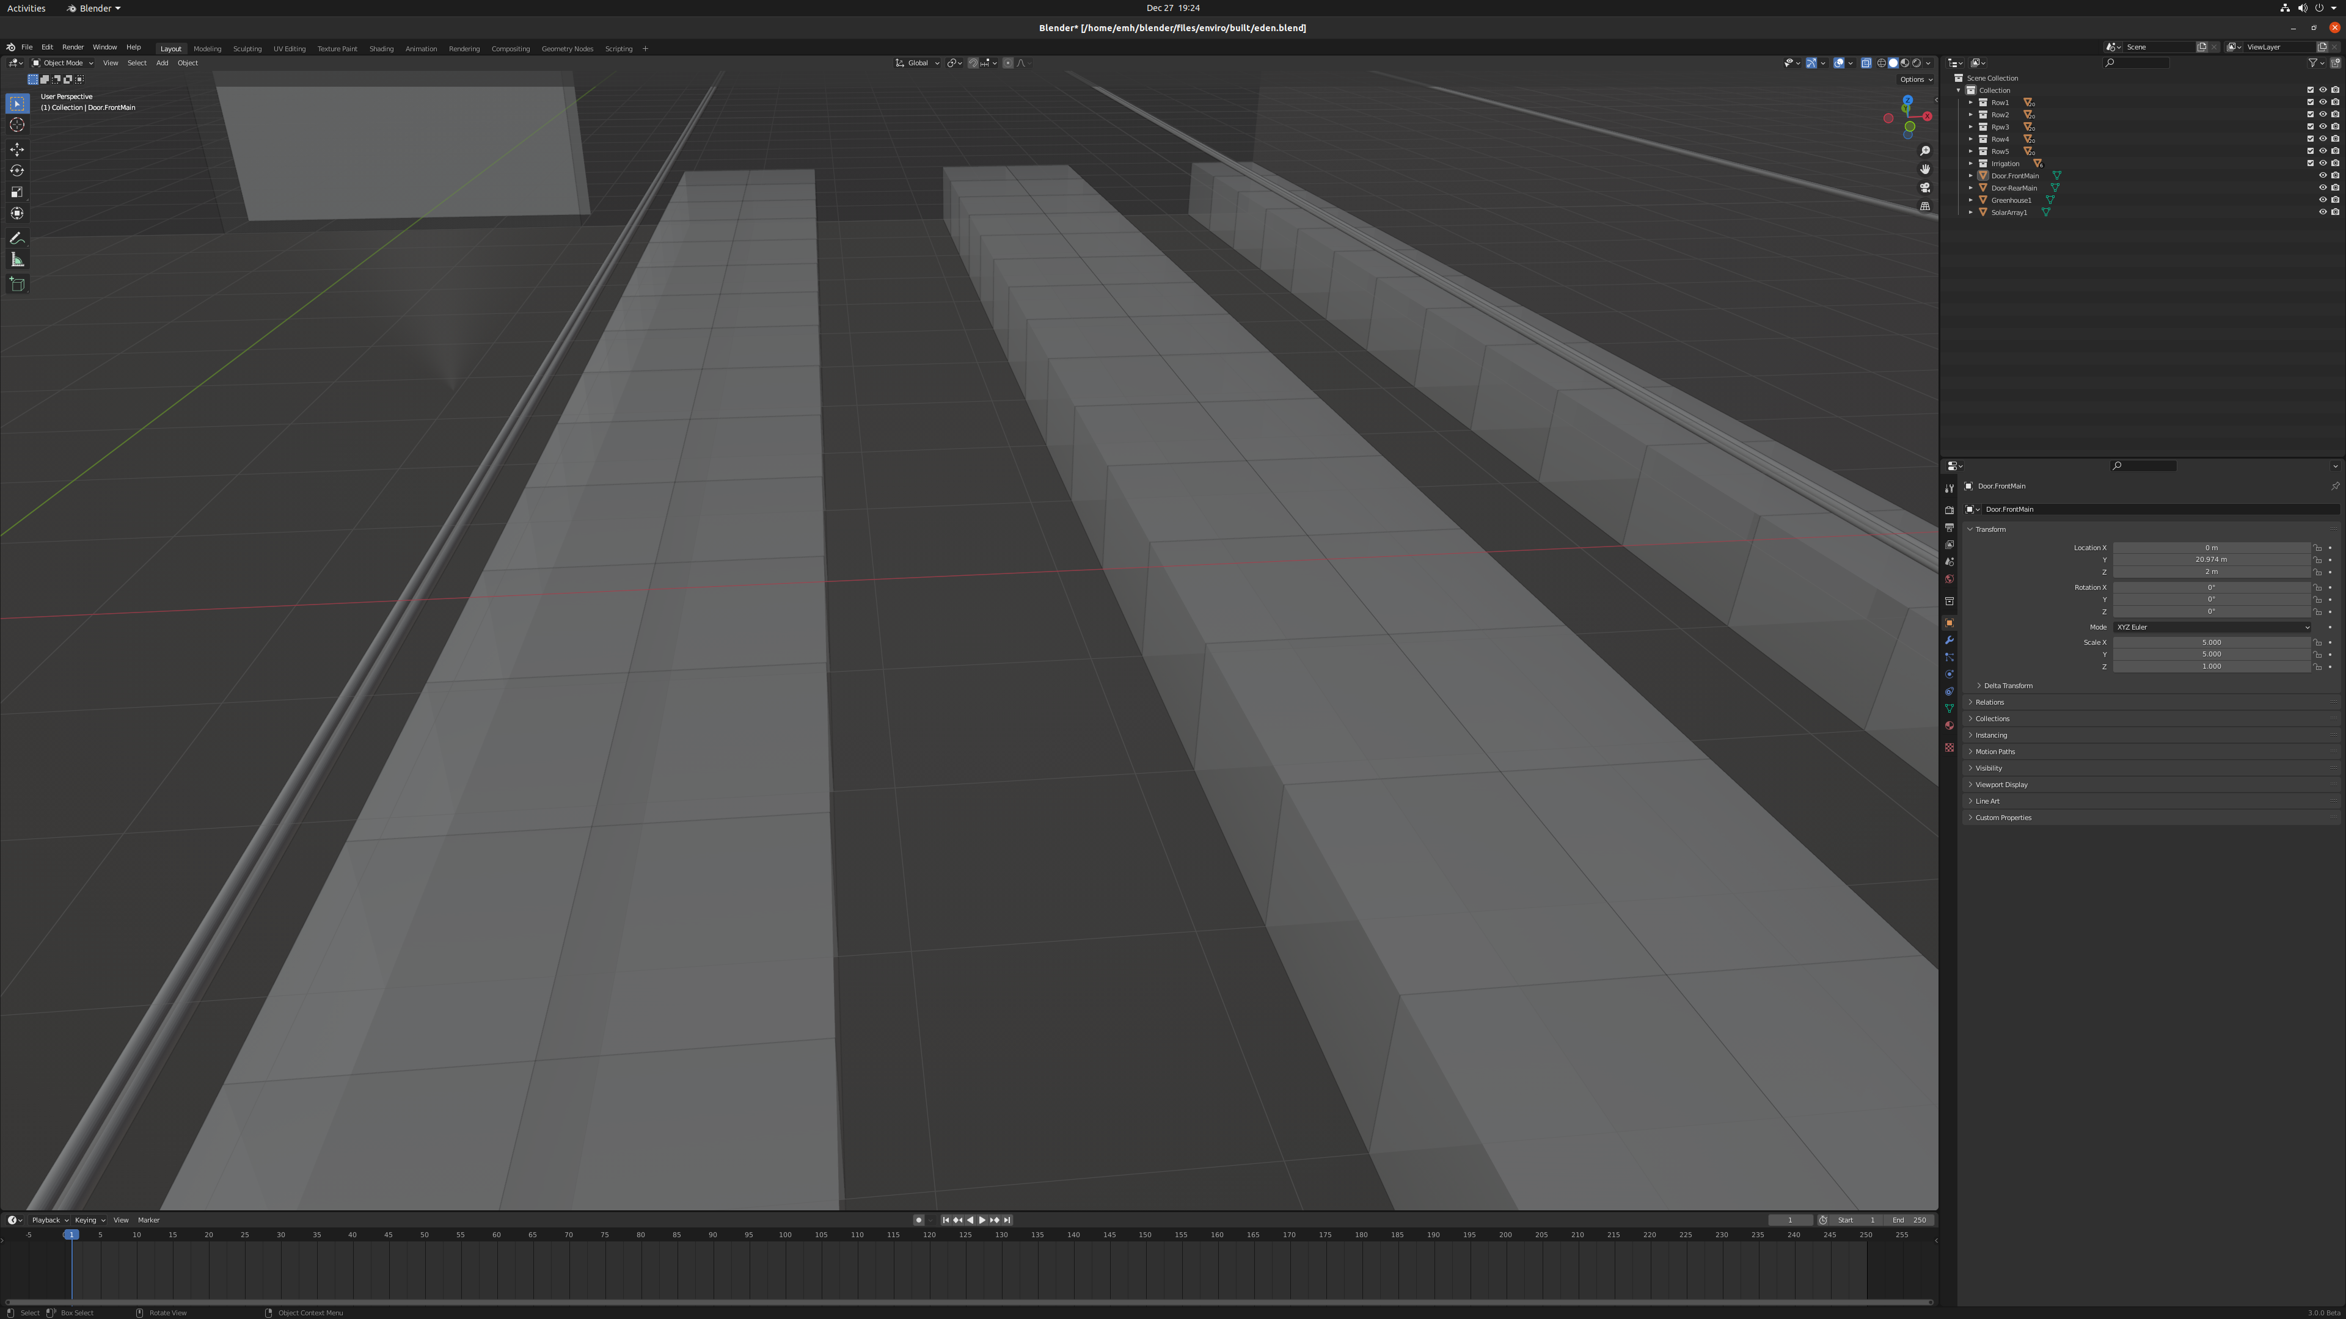Open the viewport Options dropdown
The height and width of the screenshot is (1319, 2346).
(1915, 79)
